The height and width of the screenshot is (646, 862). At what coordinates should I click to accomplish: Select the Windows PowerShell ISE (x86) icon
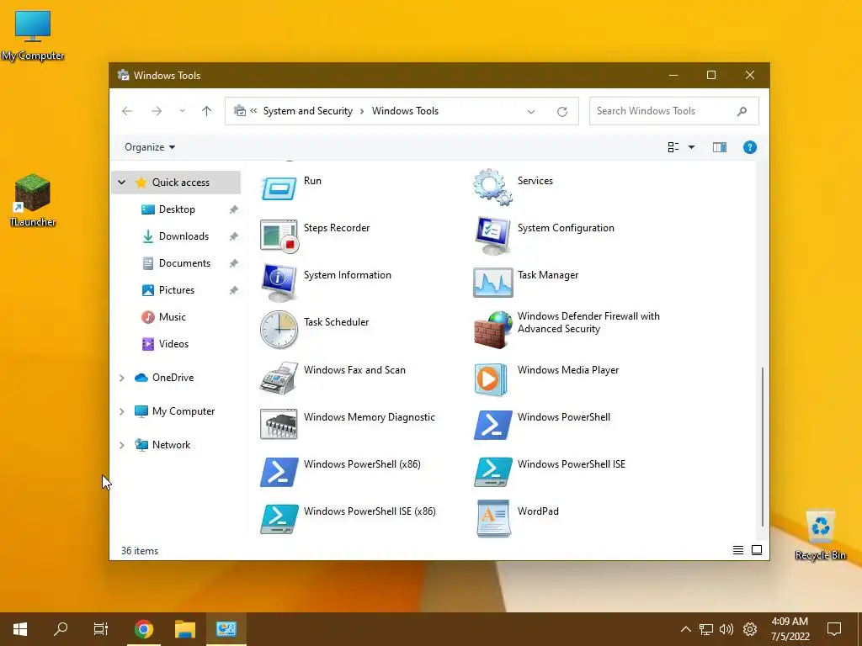tap(279, 519)
